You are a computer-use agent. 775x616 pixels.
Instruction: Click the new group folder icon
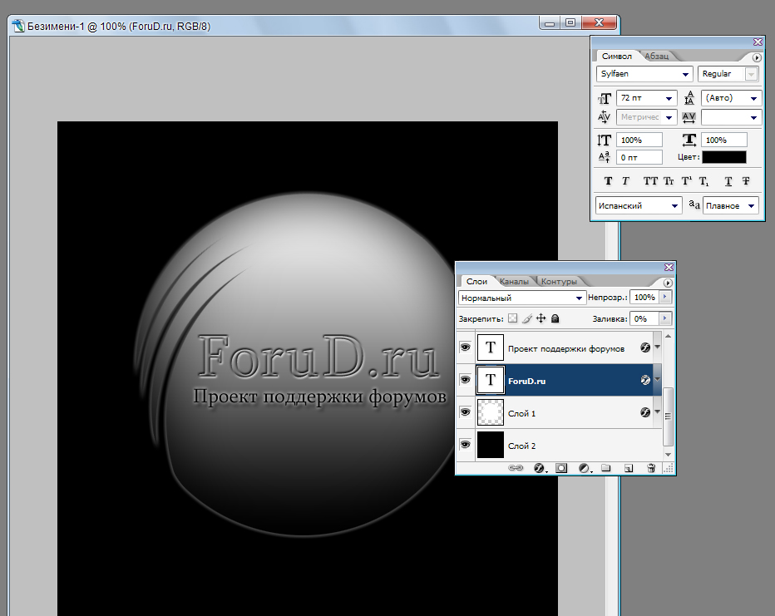pos(606,469)
